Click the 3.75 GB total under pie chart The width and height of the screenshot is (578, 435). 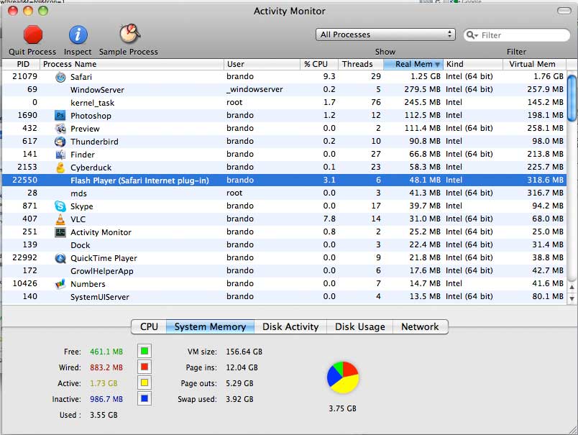tap(342, 408)
